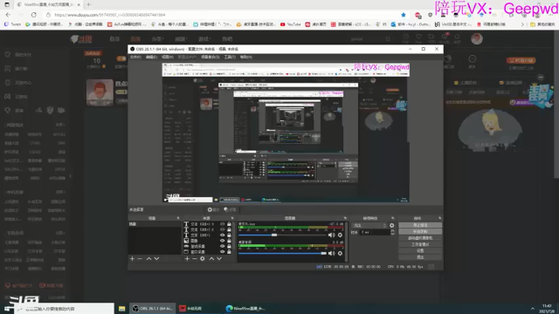Image resolution: width=559 pixels, height=314 pixels.
Task: Move selected source up in Sources list
Action: pos(211,258)
